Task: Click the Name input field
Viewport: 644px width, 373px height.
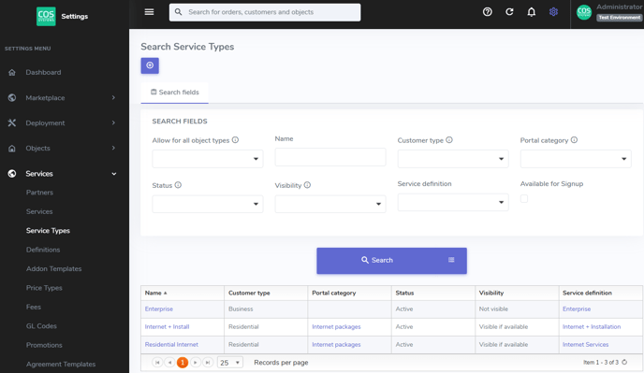Action: click(x=330, y=157)
